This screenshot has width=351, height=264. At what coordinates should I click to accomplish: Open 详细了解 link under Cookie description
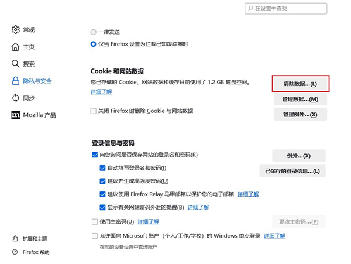101,91
